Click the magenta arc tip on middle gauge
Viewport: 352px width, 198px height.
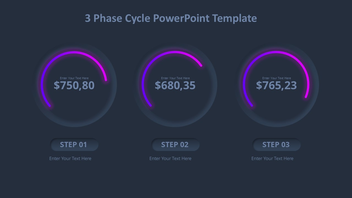[201, 65]
